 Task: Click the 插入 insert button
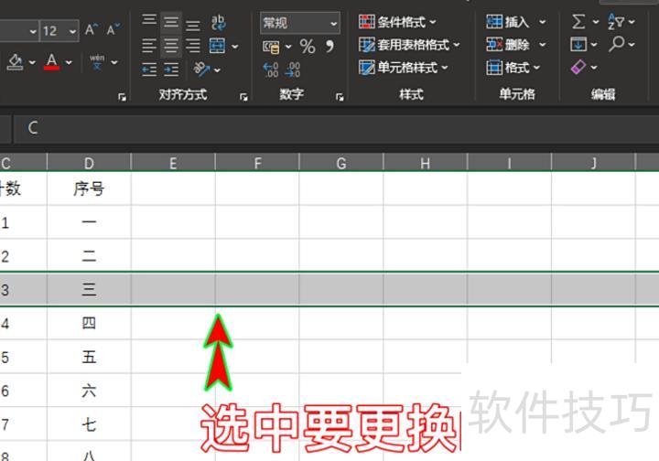tap(508, 22)
